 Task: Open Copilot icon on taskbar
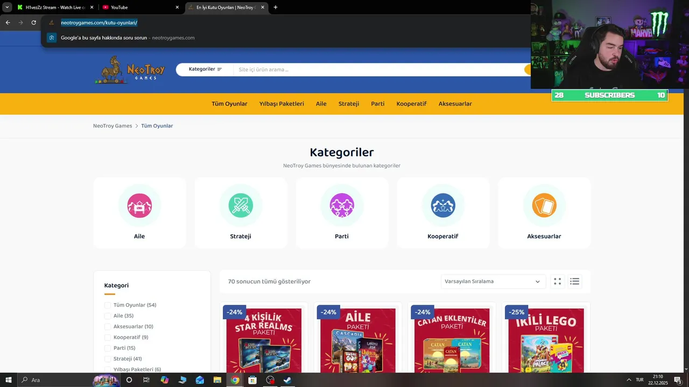point(165,380)
